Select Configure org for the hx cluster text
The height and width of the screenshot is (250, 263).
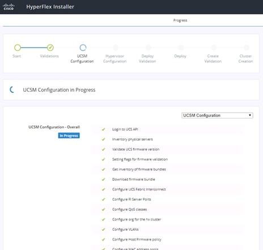pyautogui.click(x=137, y=219)
